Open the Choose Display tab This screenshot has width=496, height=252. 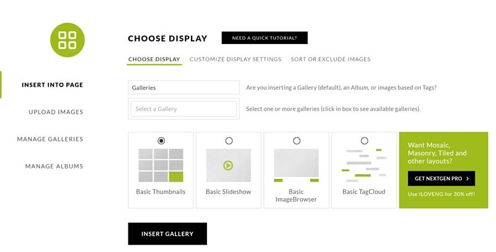154,59
